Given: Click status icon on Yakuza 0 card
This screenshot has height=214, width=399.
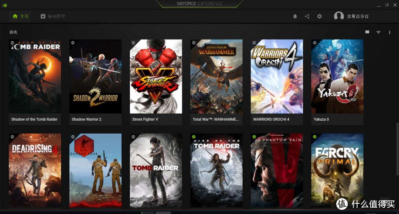Looking at the screenshot, I should point(314,43).
